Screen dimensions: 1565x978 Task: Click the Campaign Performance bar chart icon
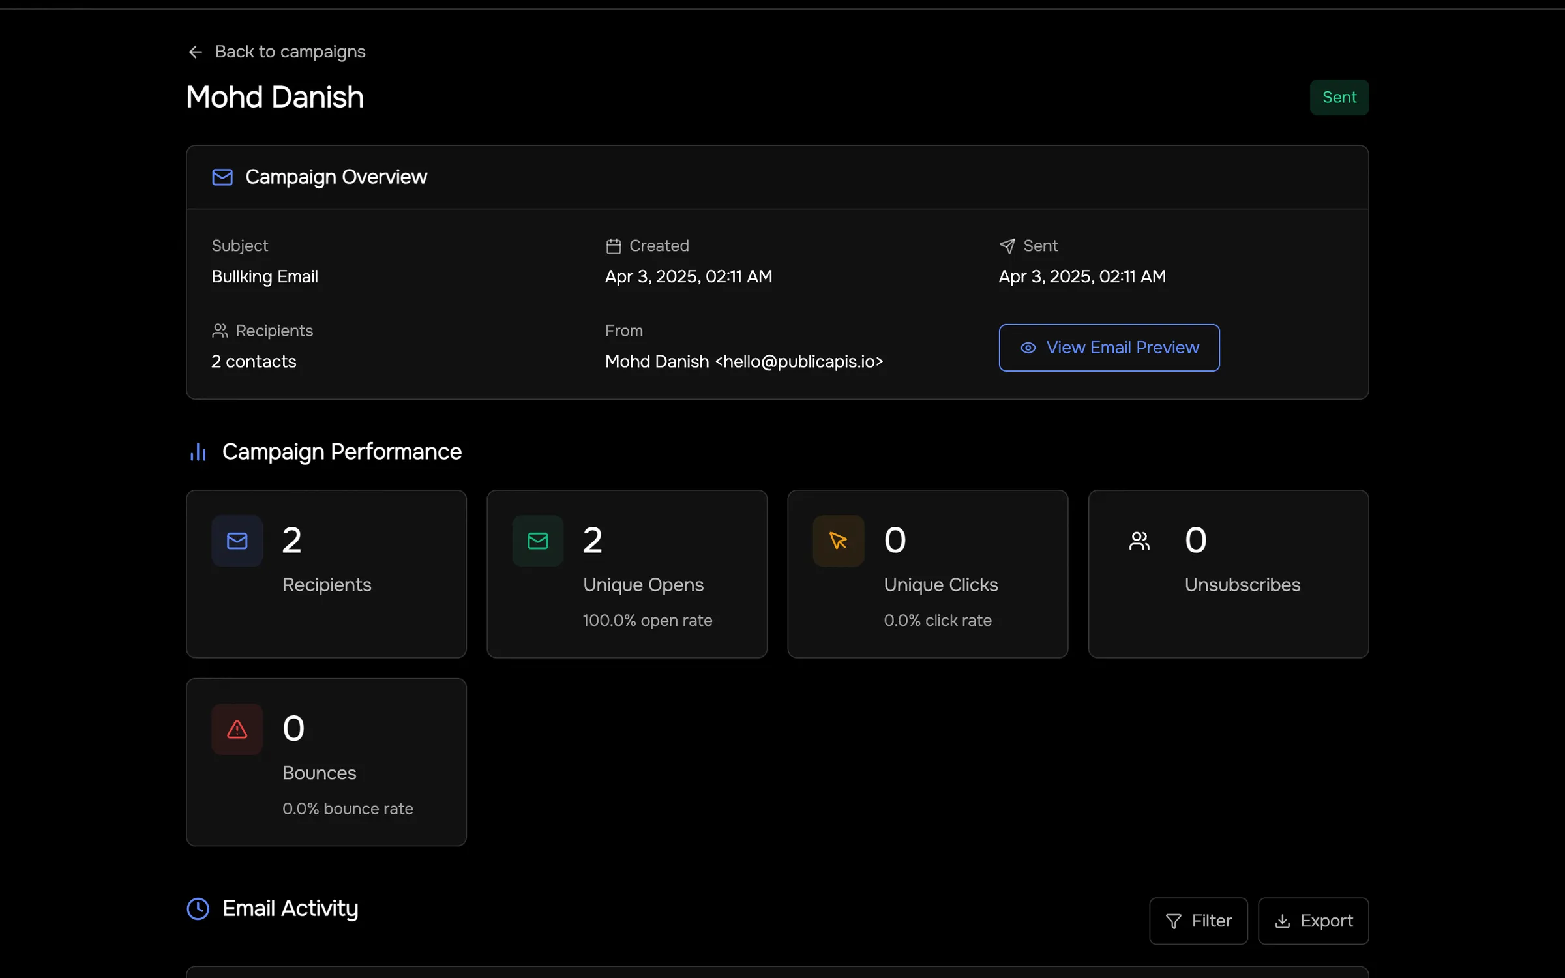pyautogui.click(x=198, y=452)
